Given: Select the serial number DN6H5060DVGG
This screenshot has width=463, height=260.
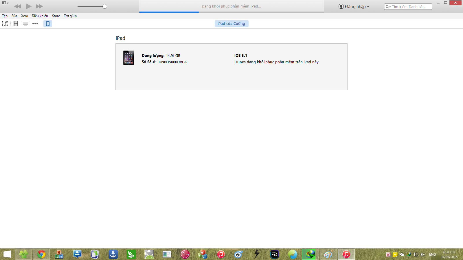Looking at the screenshot, I should tap(173, 62).
